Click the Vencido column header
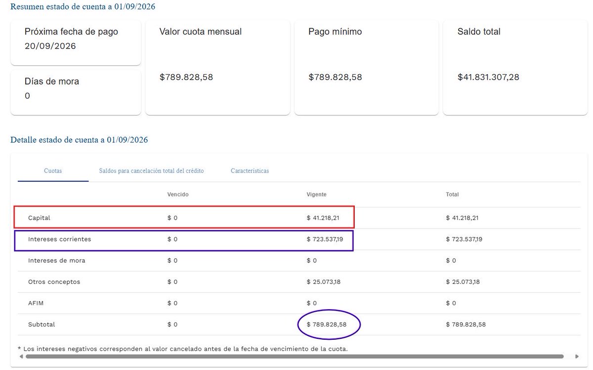593x370 pixels. [x=178, y=195]
